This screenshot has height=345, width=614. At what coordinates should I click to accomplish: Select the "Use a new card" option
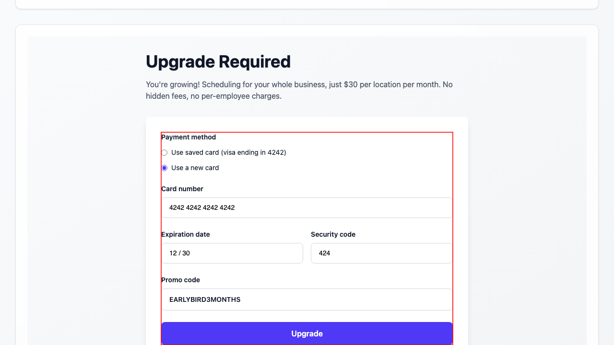click(164, 168)
